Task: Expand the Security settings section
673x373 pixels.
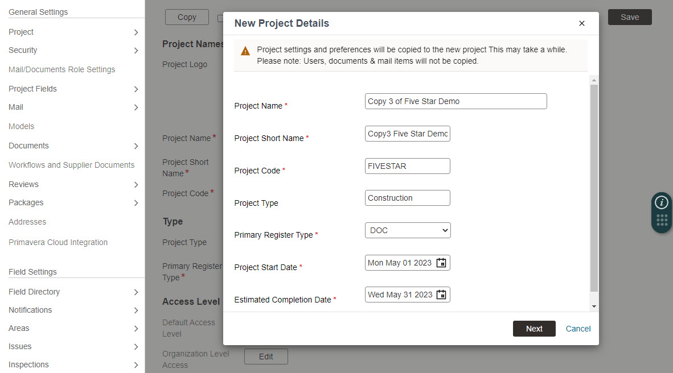Action: click(x=73, y=51)
